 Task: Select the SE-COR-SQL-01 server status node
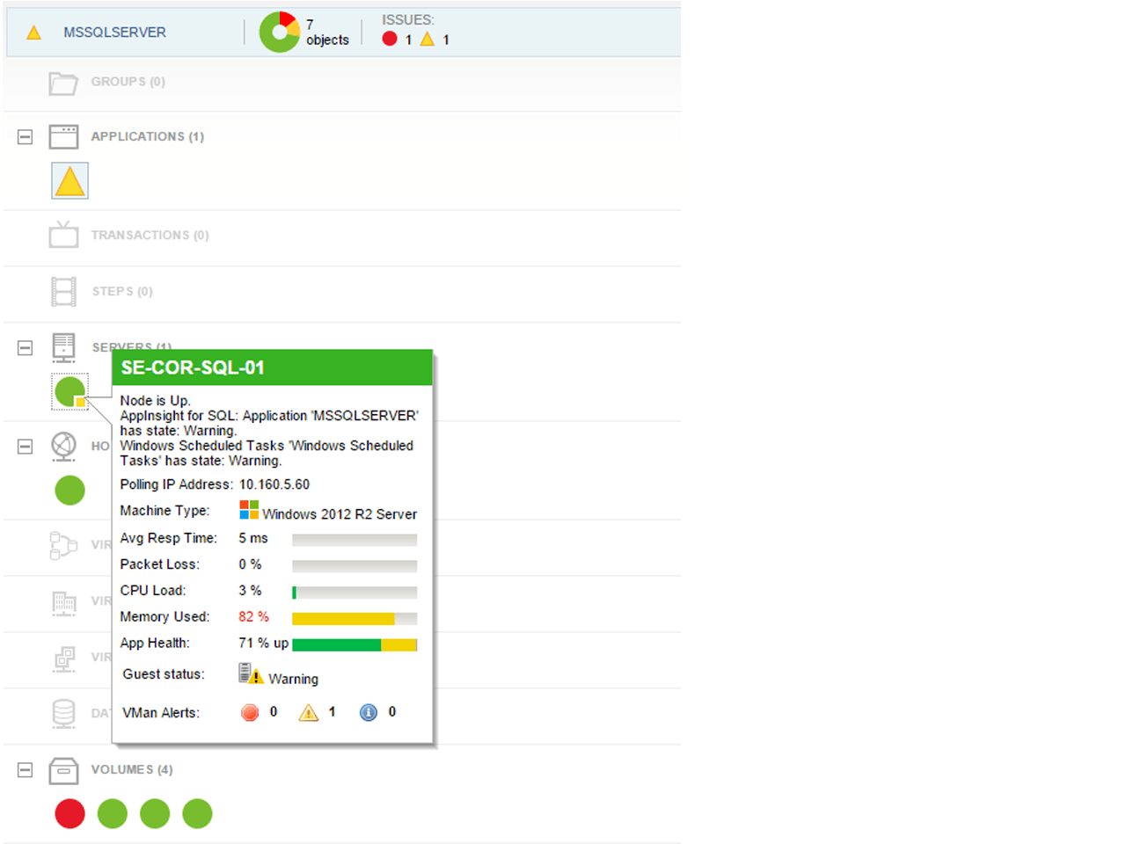(x=70, y=392)
